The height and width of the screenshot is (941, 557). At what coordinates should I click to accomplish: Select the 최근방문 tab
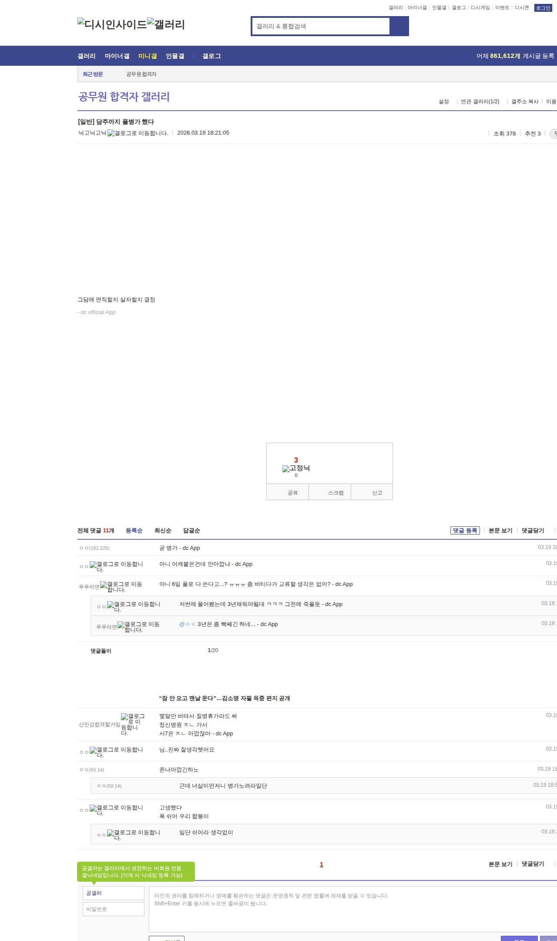point(93,74)
